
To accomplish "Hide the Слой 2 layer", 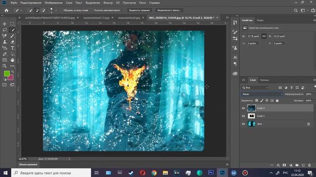I will tap(243, 108).
